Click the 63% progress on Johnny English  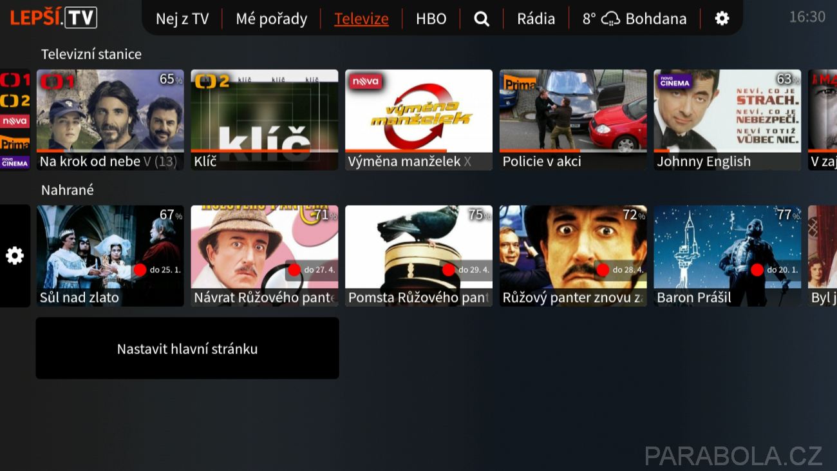click(788, 79)
